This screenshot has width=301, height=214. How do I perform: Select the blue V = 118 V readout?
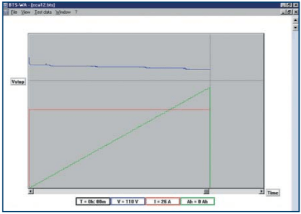pyautogui.click(x=128, y=201)
